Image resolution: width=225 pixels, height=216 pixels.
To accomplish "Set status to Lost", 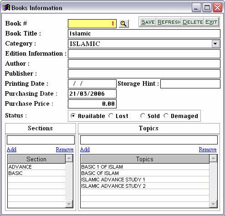I will (111, 116).
